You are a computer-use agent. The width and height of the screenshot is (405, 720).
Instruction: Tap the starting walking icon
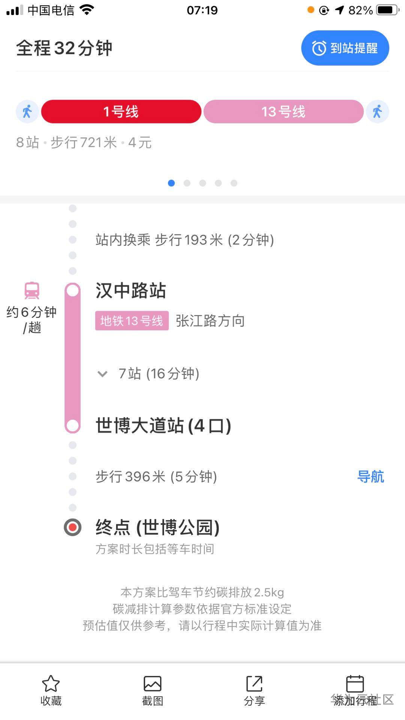tap(27, 111)
